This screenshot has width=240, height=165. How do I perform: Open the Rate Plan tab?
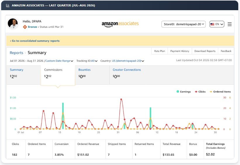(160, 51)
